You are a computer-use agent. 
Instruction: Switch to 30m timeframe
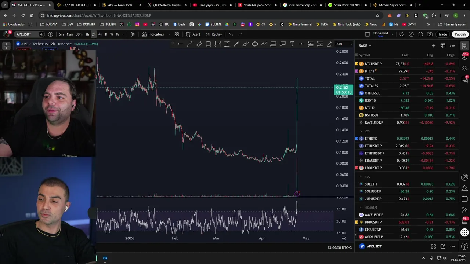(79, 34)
